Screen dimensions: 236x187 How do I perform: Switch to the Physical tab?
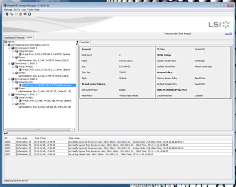pos(20,37)
